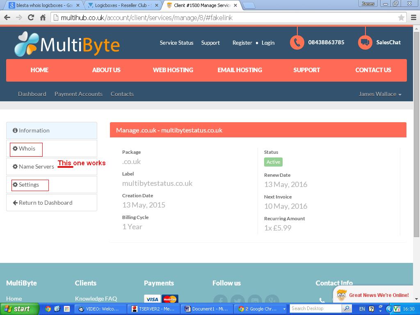Open the HOME navigation item
The height and width of the screenshot is (315, 420).
point(39,70)
